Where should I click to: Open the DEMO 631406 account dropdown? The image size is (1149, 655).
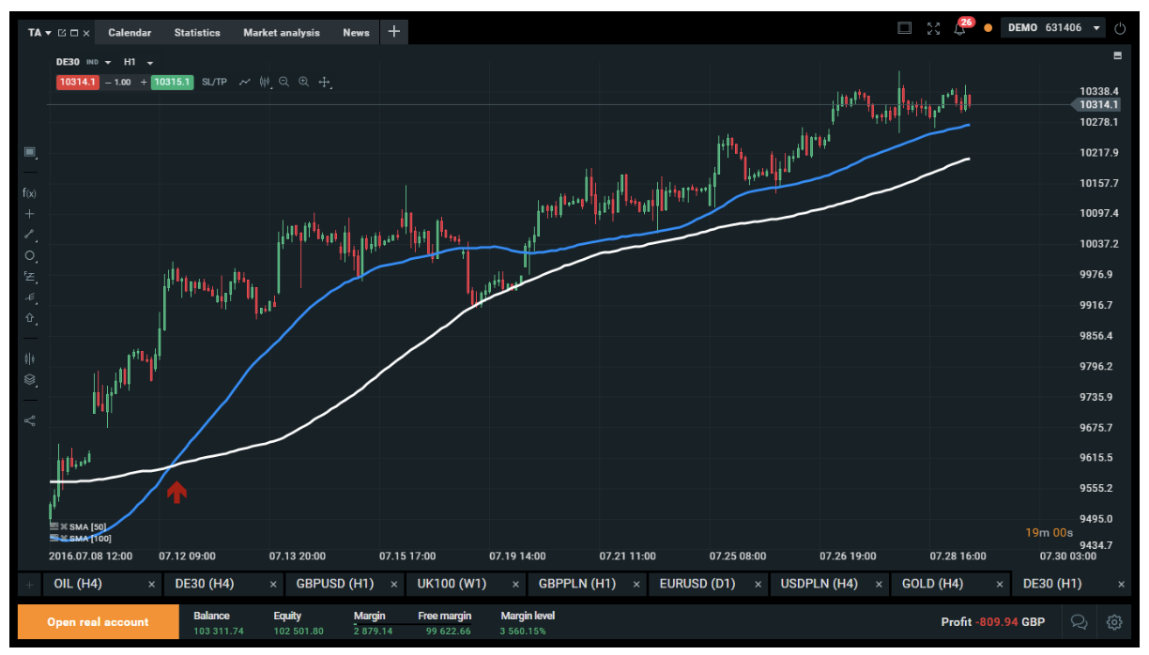coord(1096,28)
